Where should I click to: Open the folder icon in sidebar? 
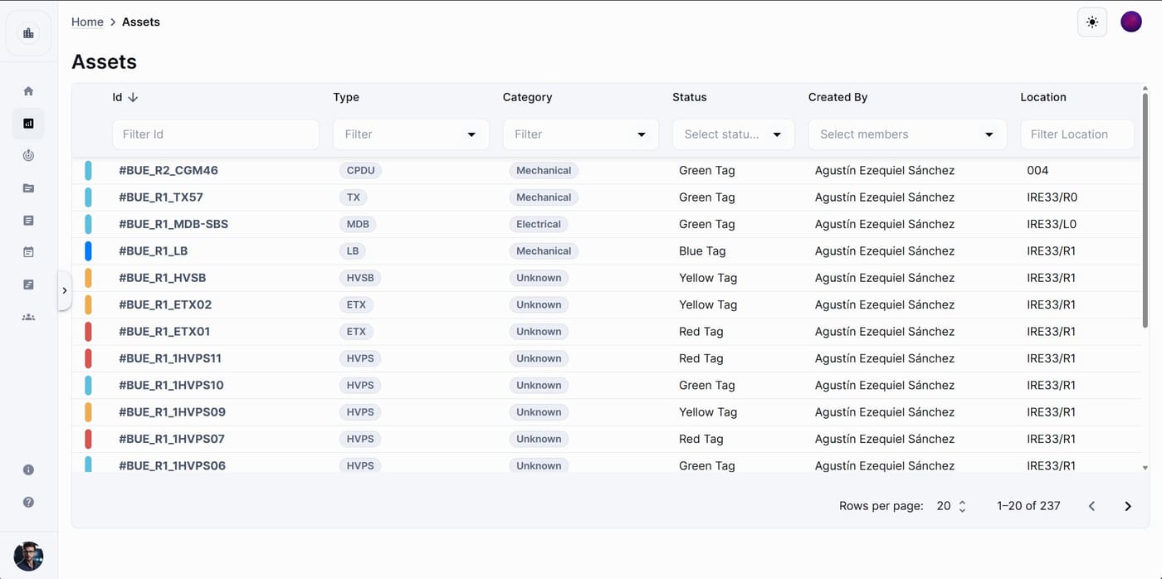point(28,188)
